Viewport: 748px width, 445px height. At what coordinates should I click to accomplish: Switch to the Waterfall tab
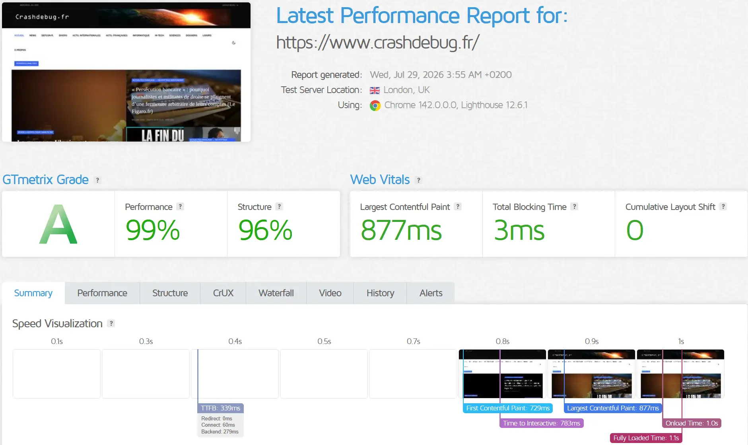pyautogui.click(x=276, y=293)
